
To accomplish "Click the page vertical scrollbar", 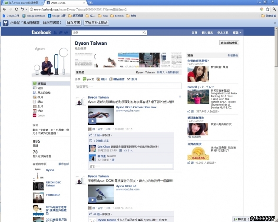I will 276,48.
